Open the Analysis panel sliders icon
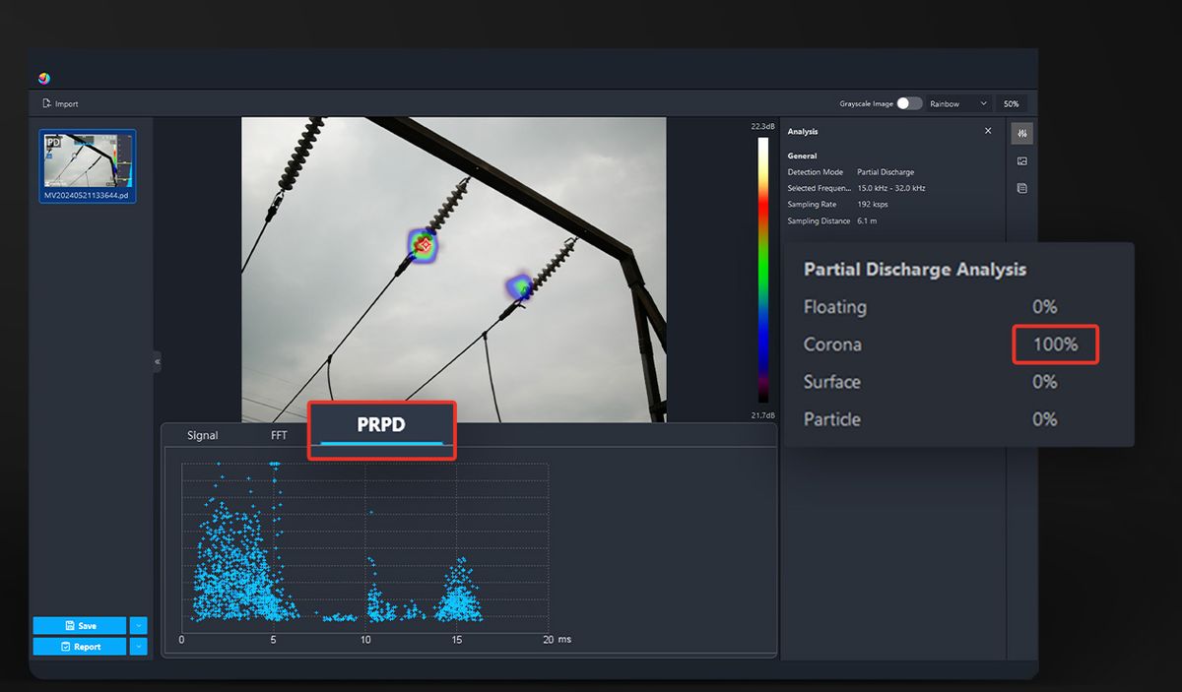The height and width of the screenshot is (692, 1182). click(x=1022, y=133)
